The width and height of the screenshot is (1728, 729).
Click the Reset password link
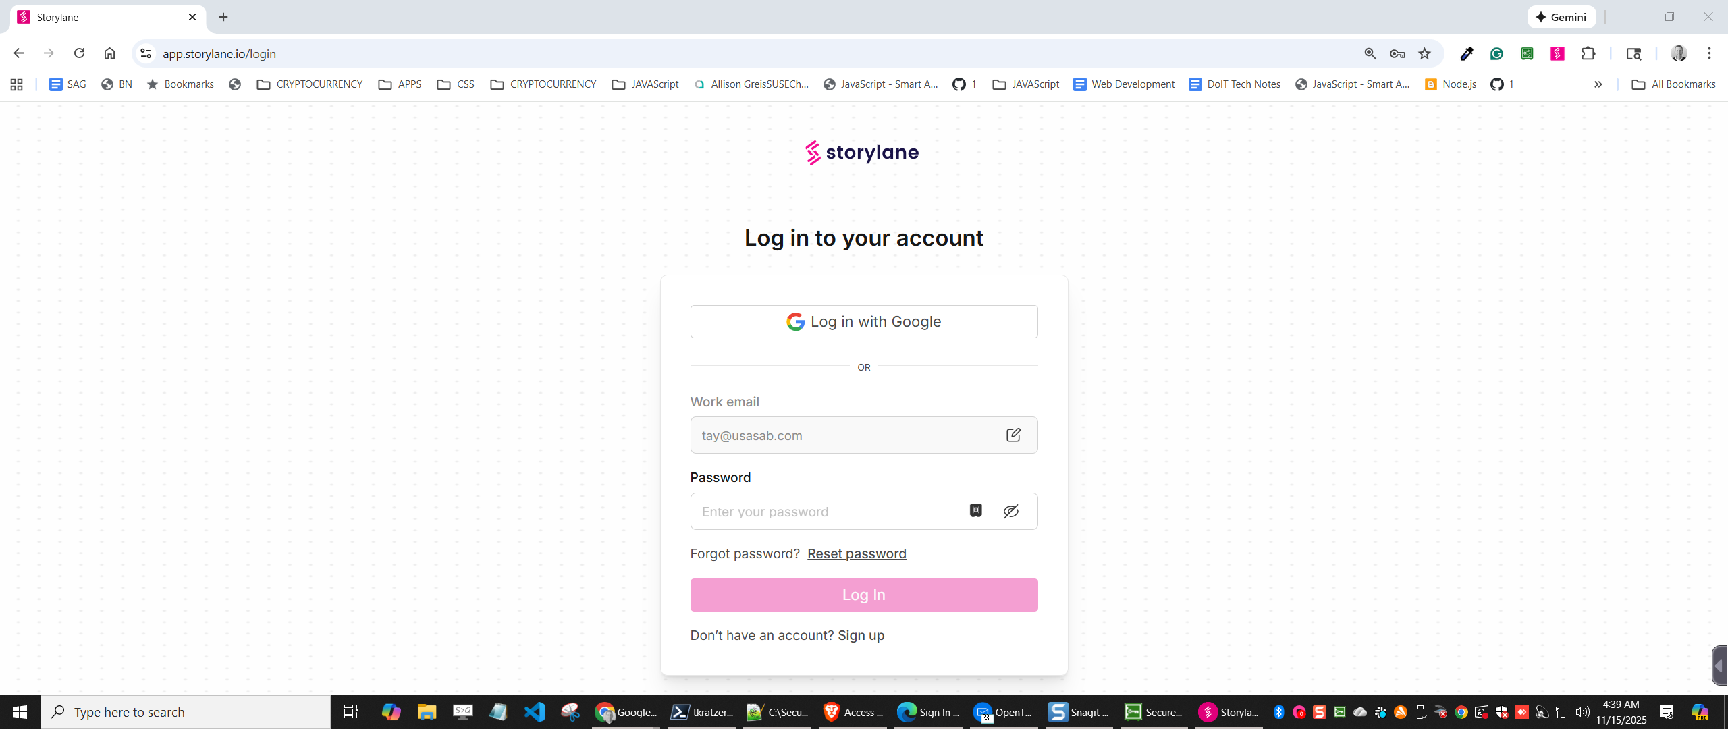857,553
